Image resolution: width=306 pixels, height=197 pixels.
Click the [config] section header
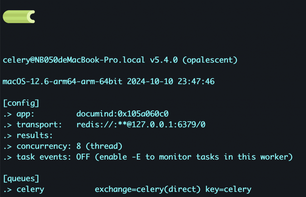(x=21, y=103)
